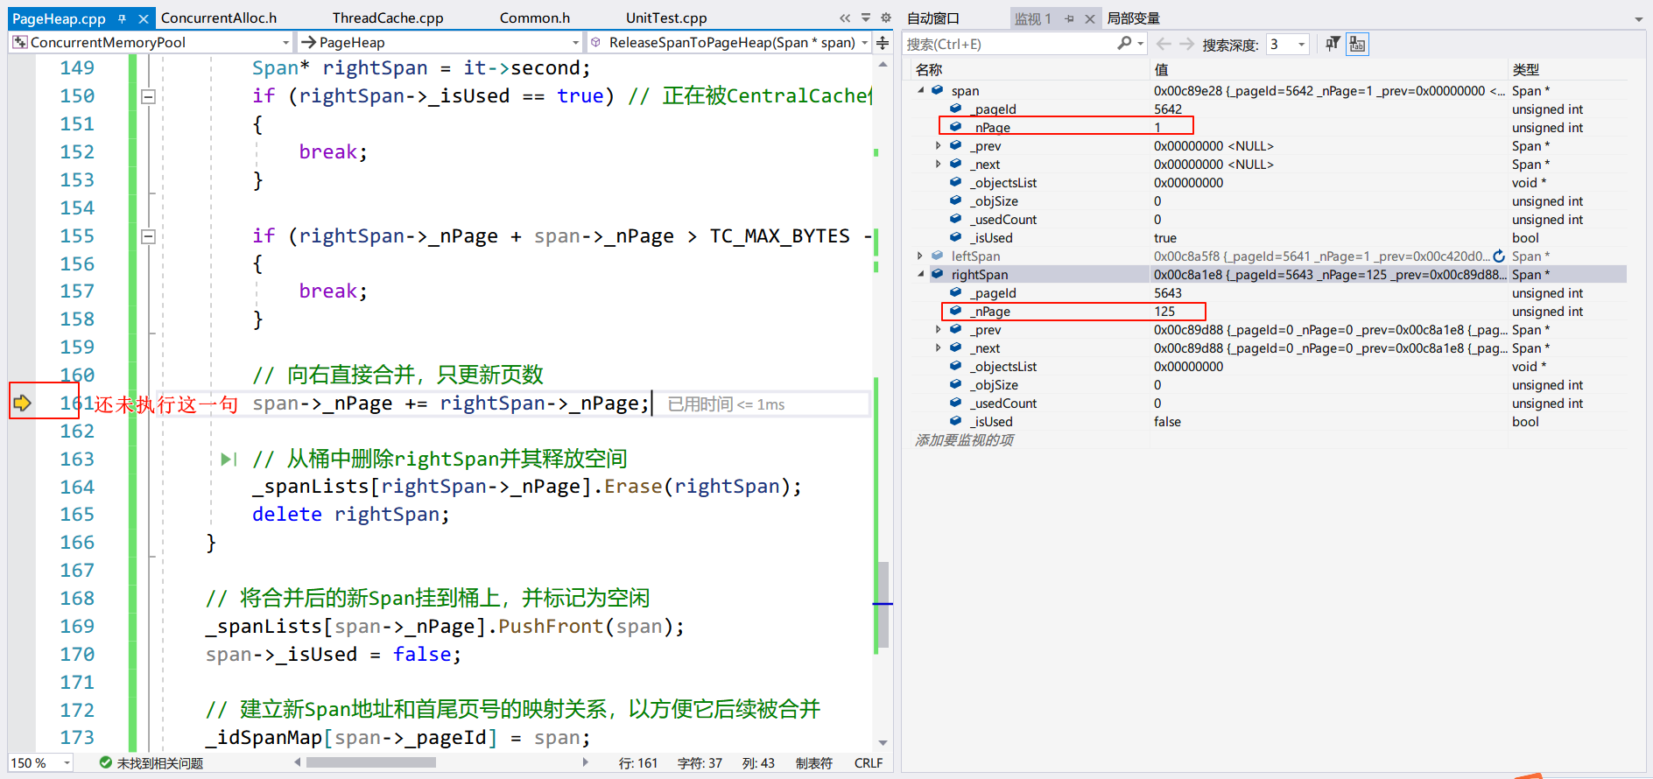The width and height of the screenshot is (1653, 779).
Task: Toggle the watch window column tab button
Action: coord(1357,44)
